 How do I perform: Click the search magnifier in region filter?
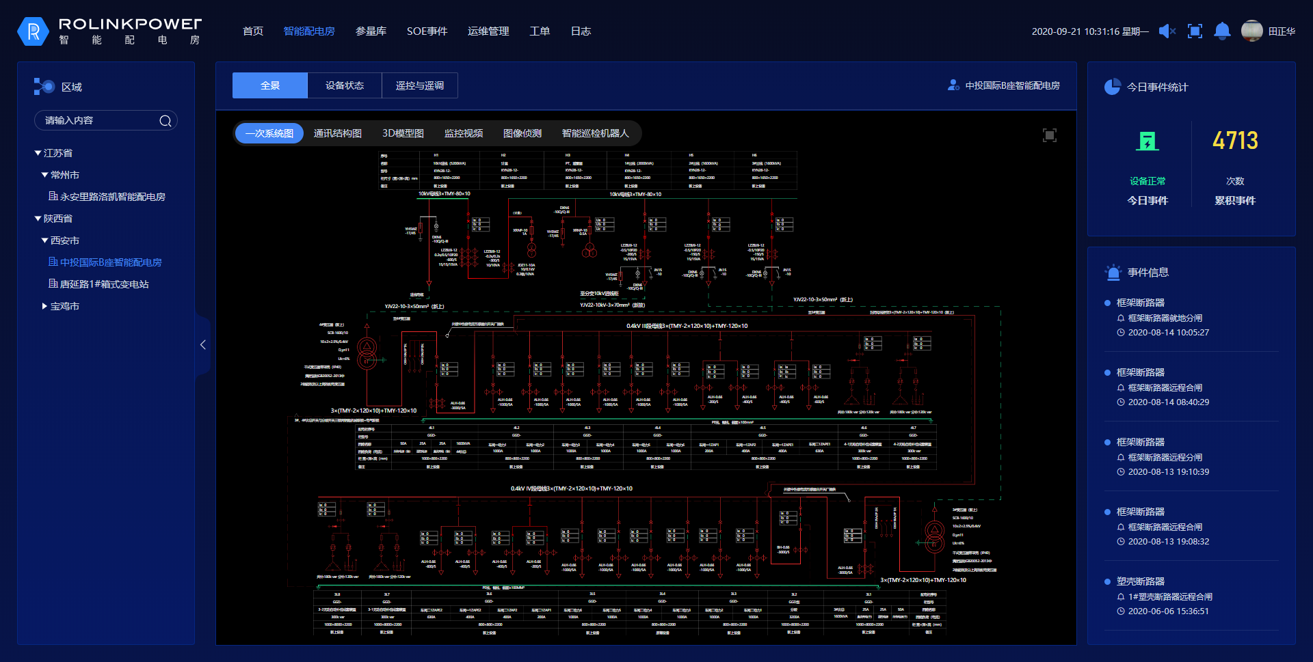pos(165,121)
